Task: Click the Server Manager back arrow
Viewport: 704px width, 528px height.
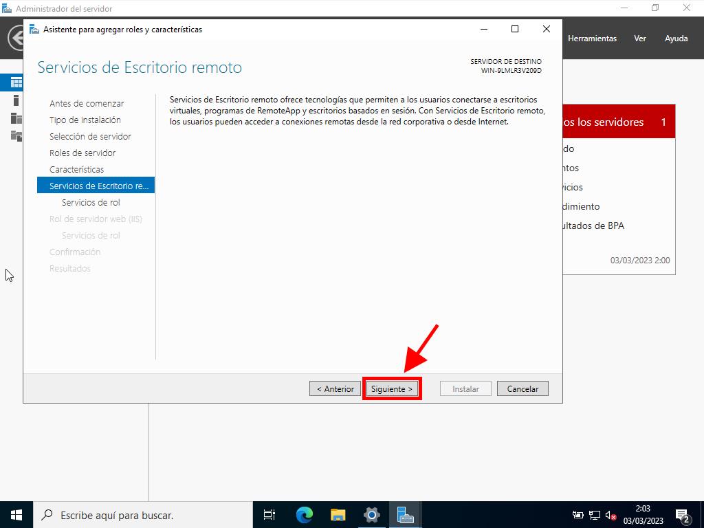Action: click(x=15, y=38)
